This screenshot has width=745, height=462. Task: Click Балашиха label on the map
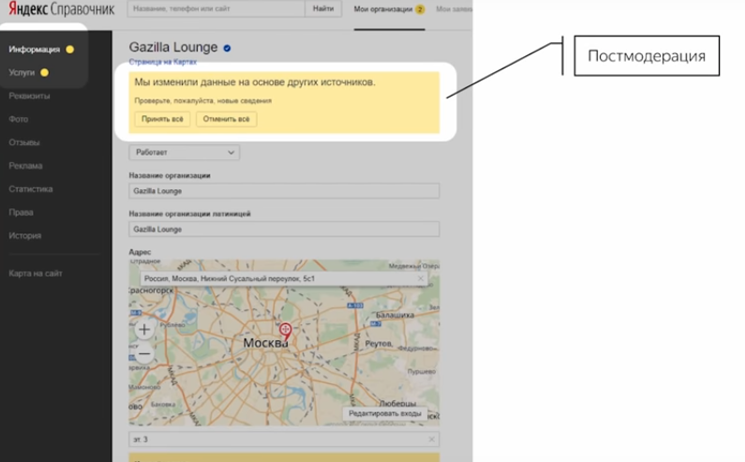395,315
